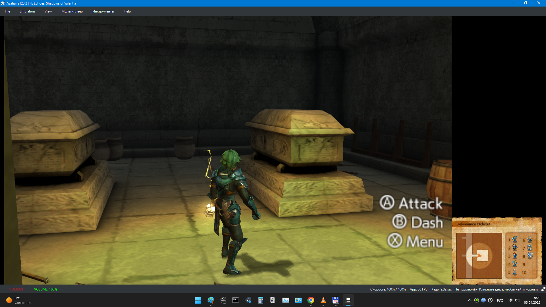Click the VULKAN renderer status button
546x307 pixels.
pos(16,289)
